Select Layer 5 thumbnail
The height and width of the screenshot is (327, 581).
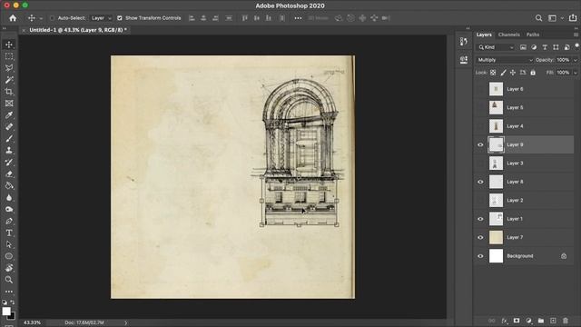click(x=496, y=107)
